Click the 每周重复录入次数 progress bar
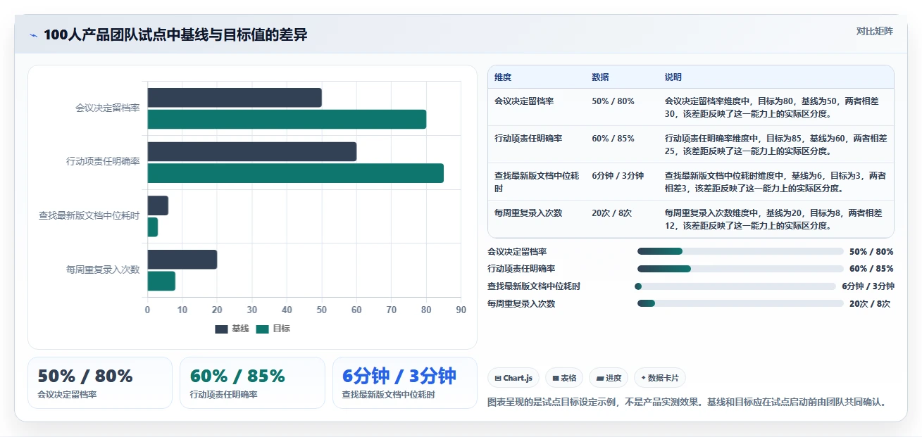The width and height of the screenshot is (922, 437). (x=740, y=304)
